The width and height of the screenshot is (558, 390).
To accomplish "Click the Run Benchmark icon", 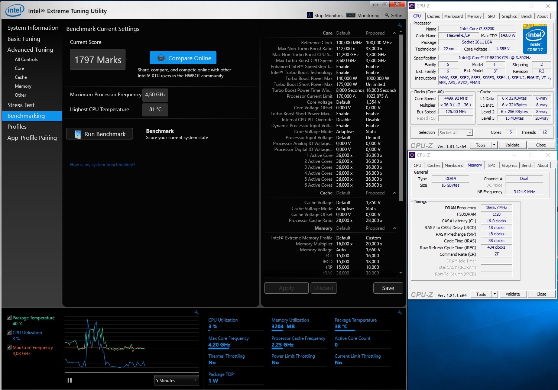I will coord(78,134).
